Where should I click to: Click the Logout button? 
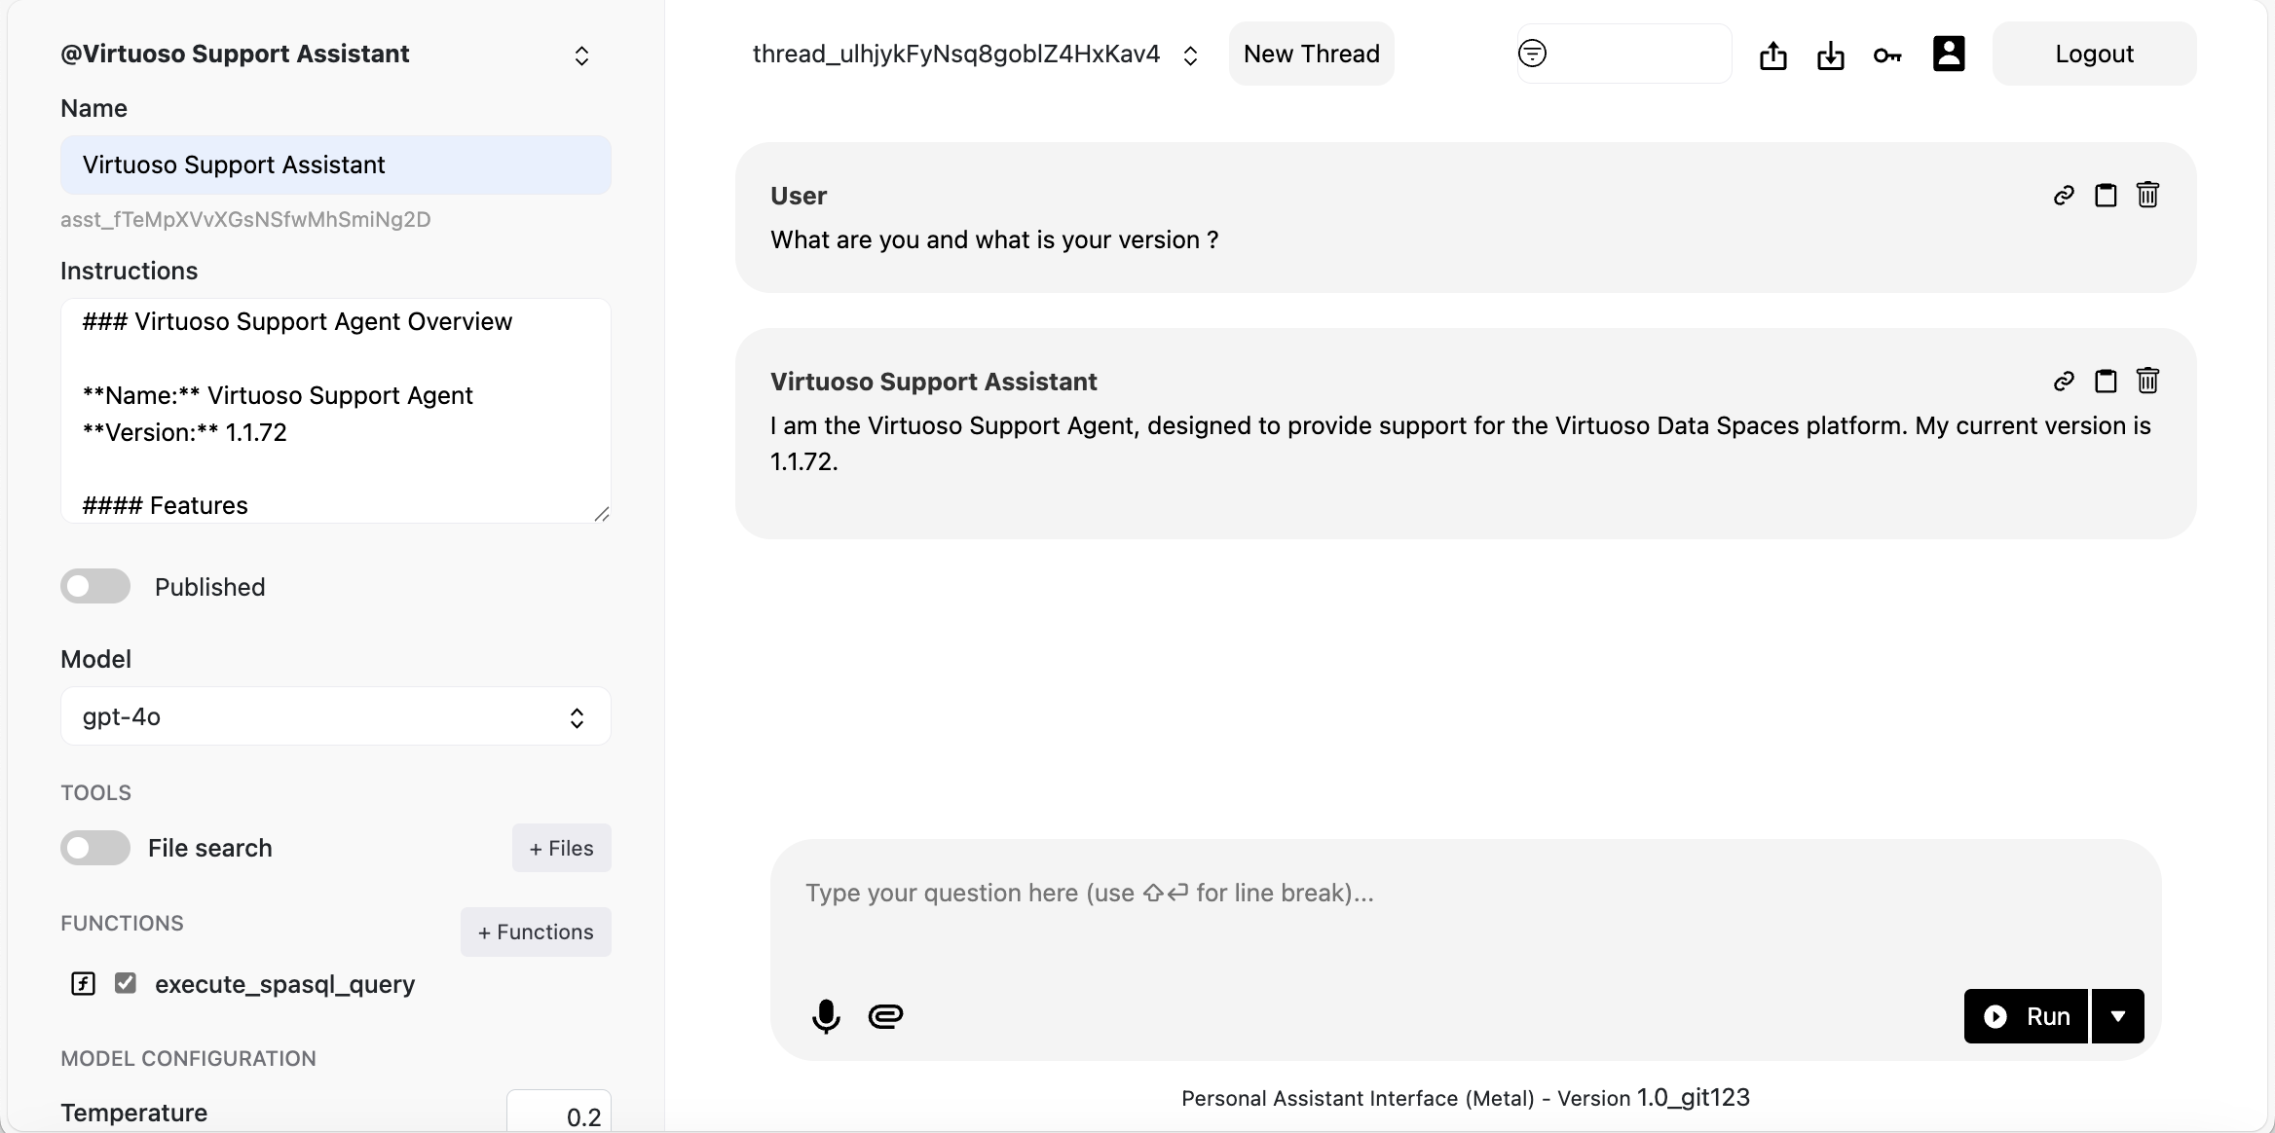pos(2094,54)
